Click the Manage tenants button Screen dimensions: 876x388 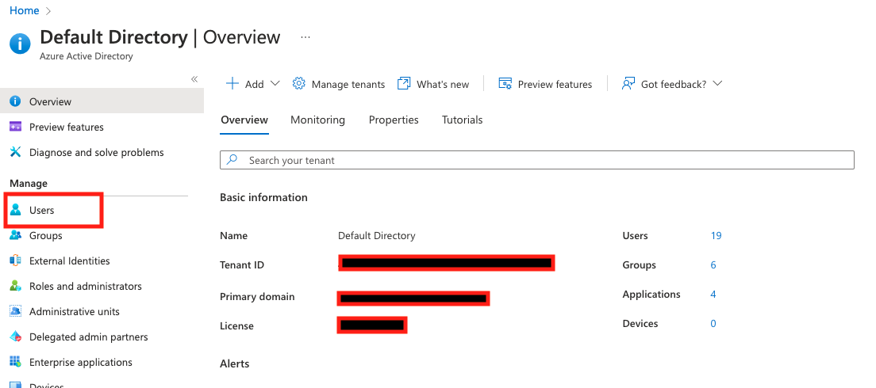pos(339,84)
